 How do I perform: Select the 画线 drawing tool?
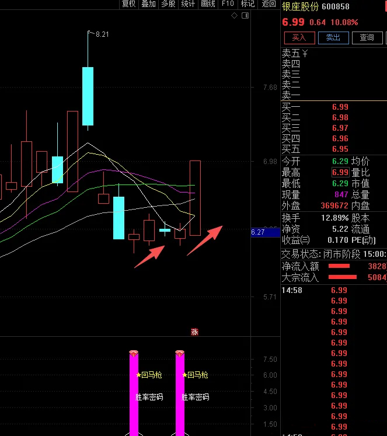(208, 4)
